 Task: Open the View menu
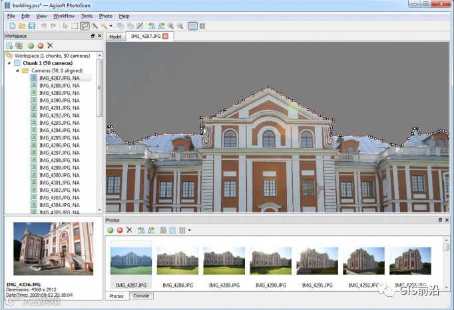point(41,16)
